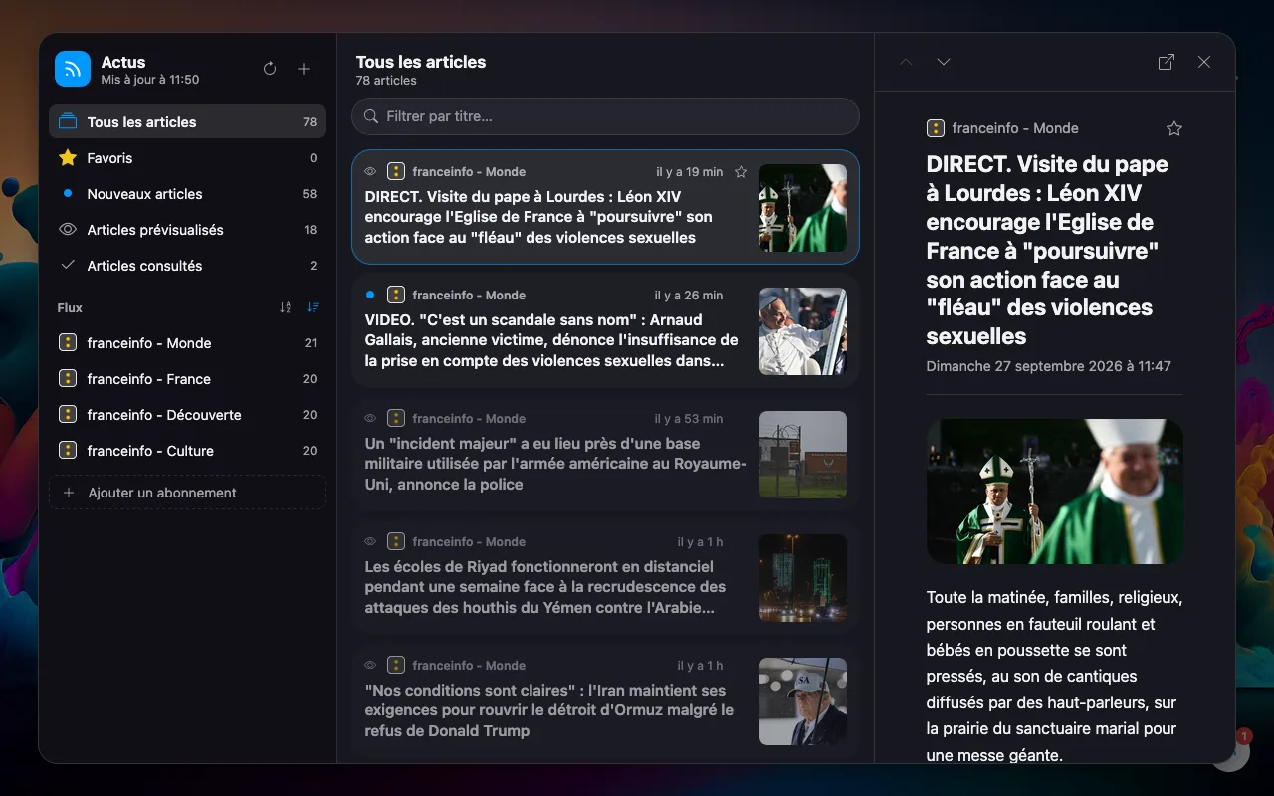The image size is (1274, 796).
Task: Open Articles prévisualisés filter
Action: coord(187,229)
